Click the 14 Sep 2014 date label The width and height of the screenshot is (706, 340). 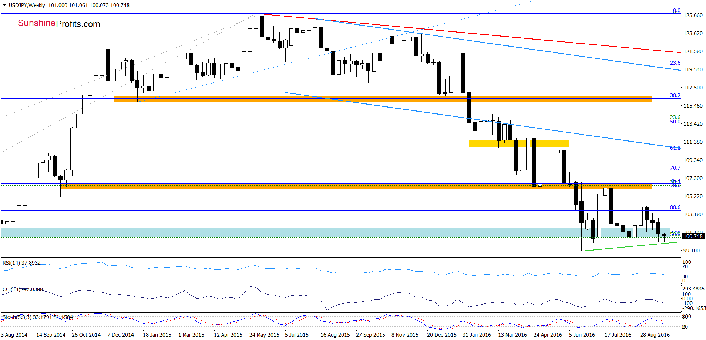(51, 335)
